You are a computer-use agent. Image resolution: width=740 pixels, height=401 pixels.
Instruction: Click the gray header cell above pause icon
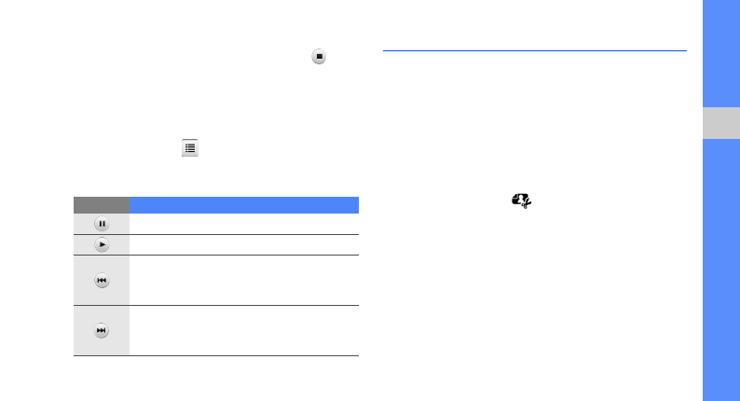pyautogui.click(x=102, y=204)
